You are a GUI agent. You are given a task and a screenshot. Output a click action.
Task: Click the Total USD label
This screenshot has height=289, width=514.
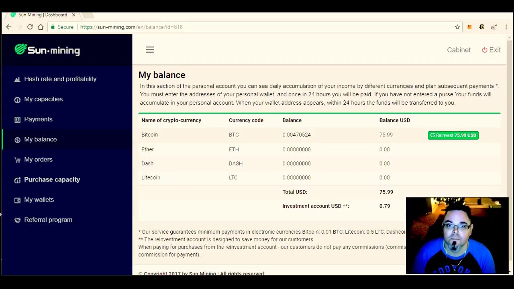click(x=295, y=192)
